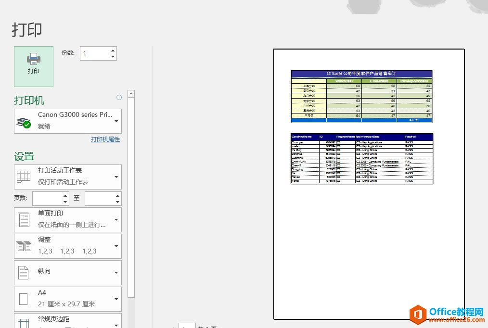The height and width of the screenshot is (328, 488).
Task: Click the pages from input field
Action: point(47,199)
